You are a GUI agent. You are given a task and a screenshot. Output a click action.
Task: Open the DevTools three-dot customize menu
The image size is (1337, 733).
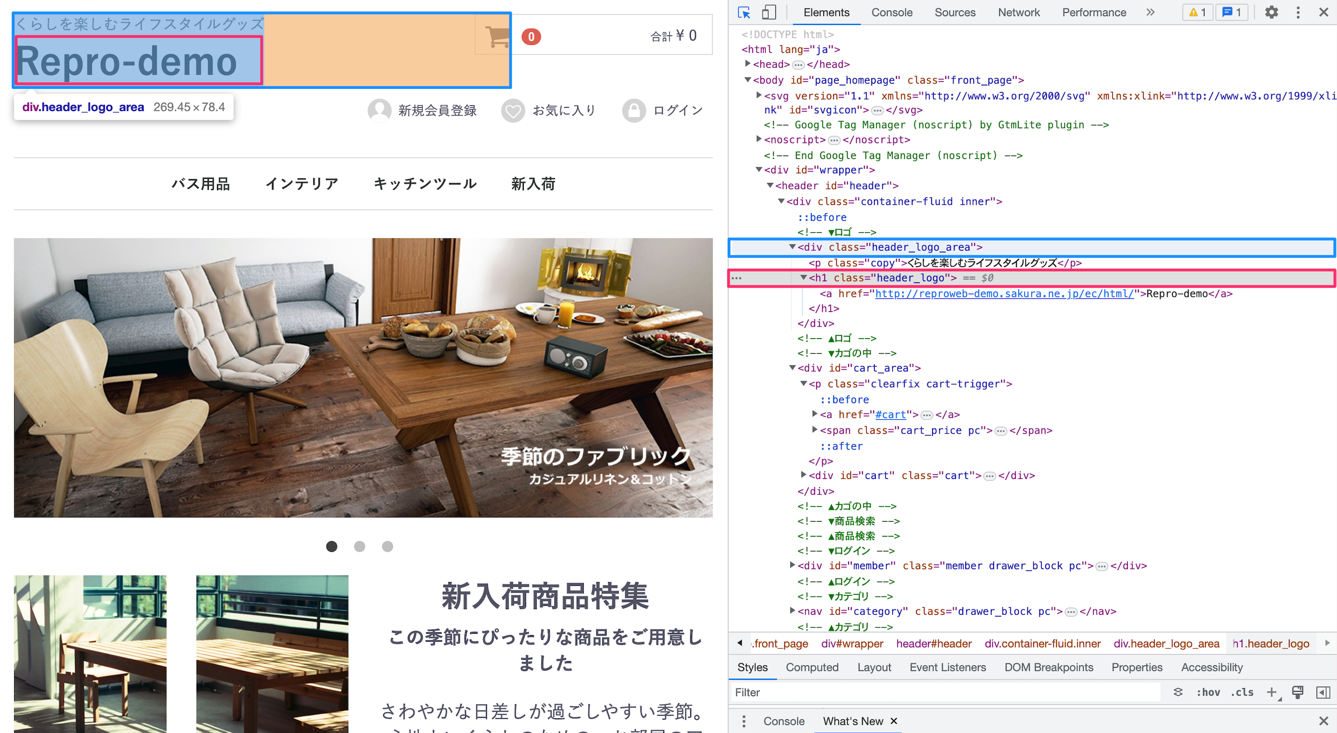[x=1298, y=12]
